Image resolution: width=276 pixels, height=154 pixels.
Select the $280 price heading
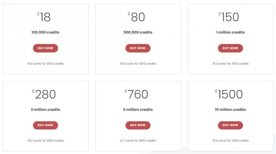(44, 94)
